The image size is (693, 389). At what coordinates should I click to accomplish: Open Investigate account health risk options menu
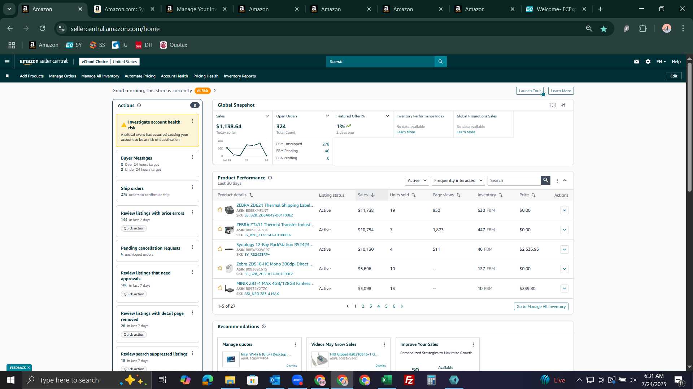click(192, 121)
